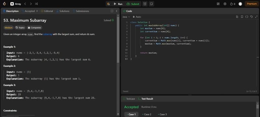260x117 pixels.
Task: Expand the Topics tag
Action: [20, 28]
